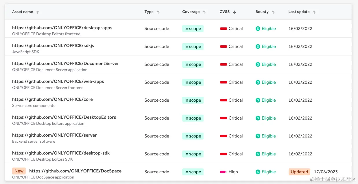Viewport: 358px width, 184px height.
Task: Click the In scope badge on the desktop-sdk row
Action: pyautogui.click(x=193, y=154)
